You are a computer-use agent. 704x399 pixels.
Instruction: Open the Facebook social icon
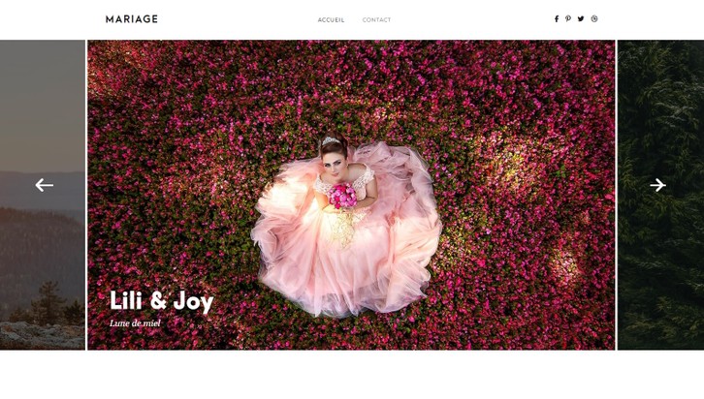557,18
